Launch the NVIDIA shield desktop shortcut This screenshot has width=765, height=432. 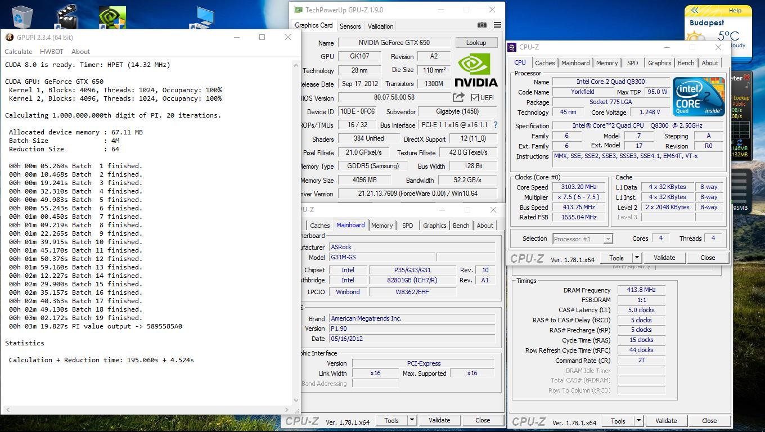(112, 17)
